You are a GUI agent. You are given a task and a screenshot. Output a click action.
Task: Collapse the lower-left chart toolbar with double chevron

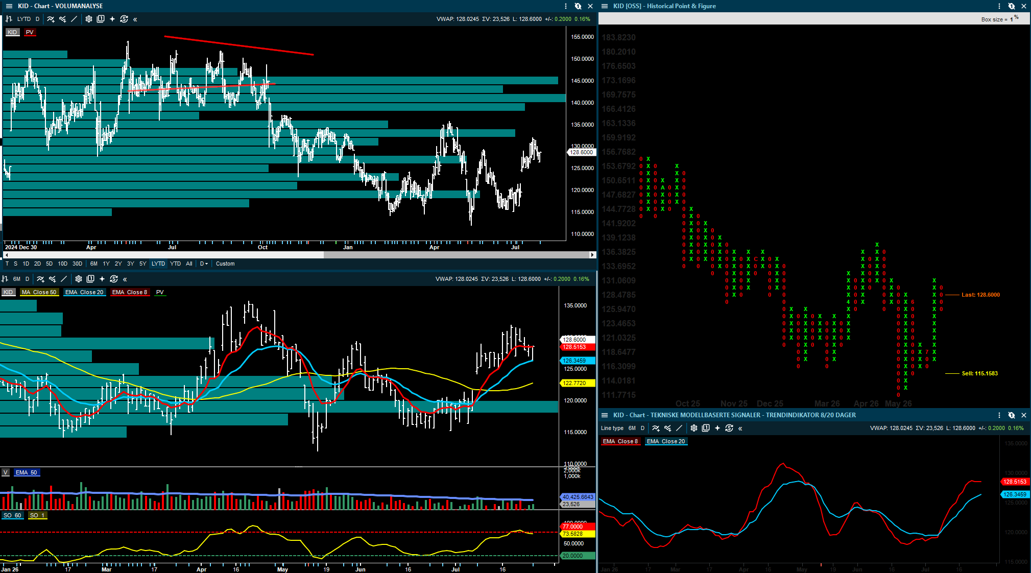[125, 279]
